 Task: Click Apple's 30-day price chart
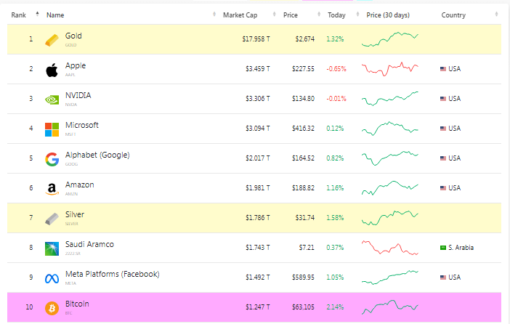coord(390,69)
